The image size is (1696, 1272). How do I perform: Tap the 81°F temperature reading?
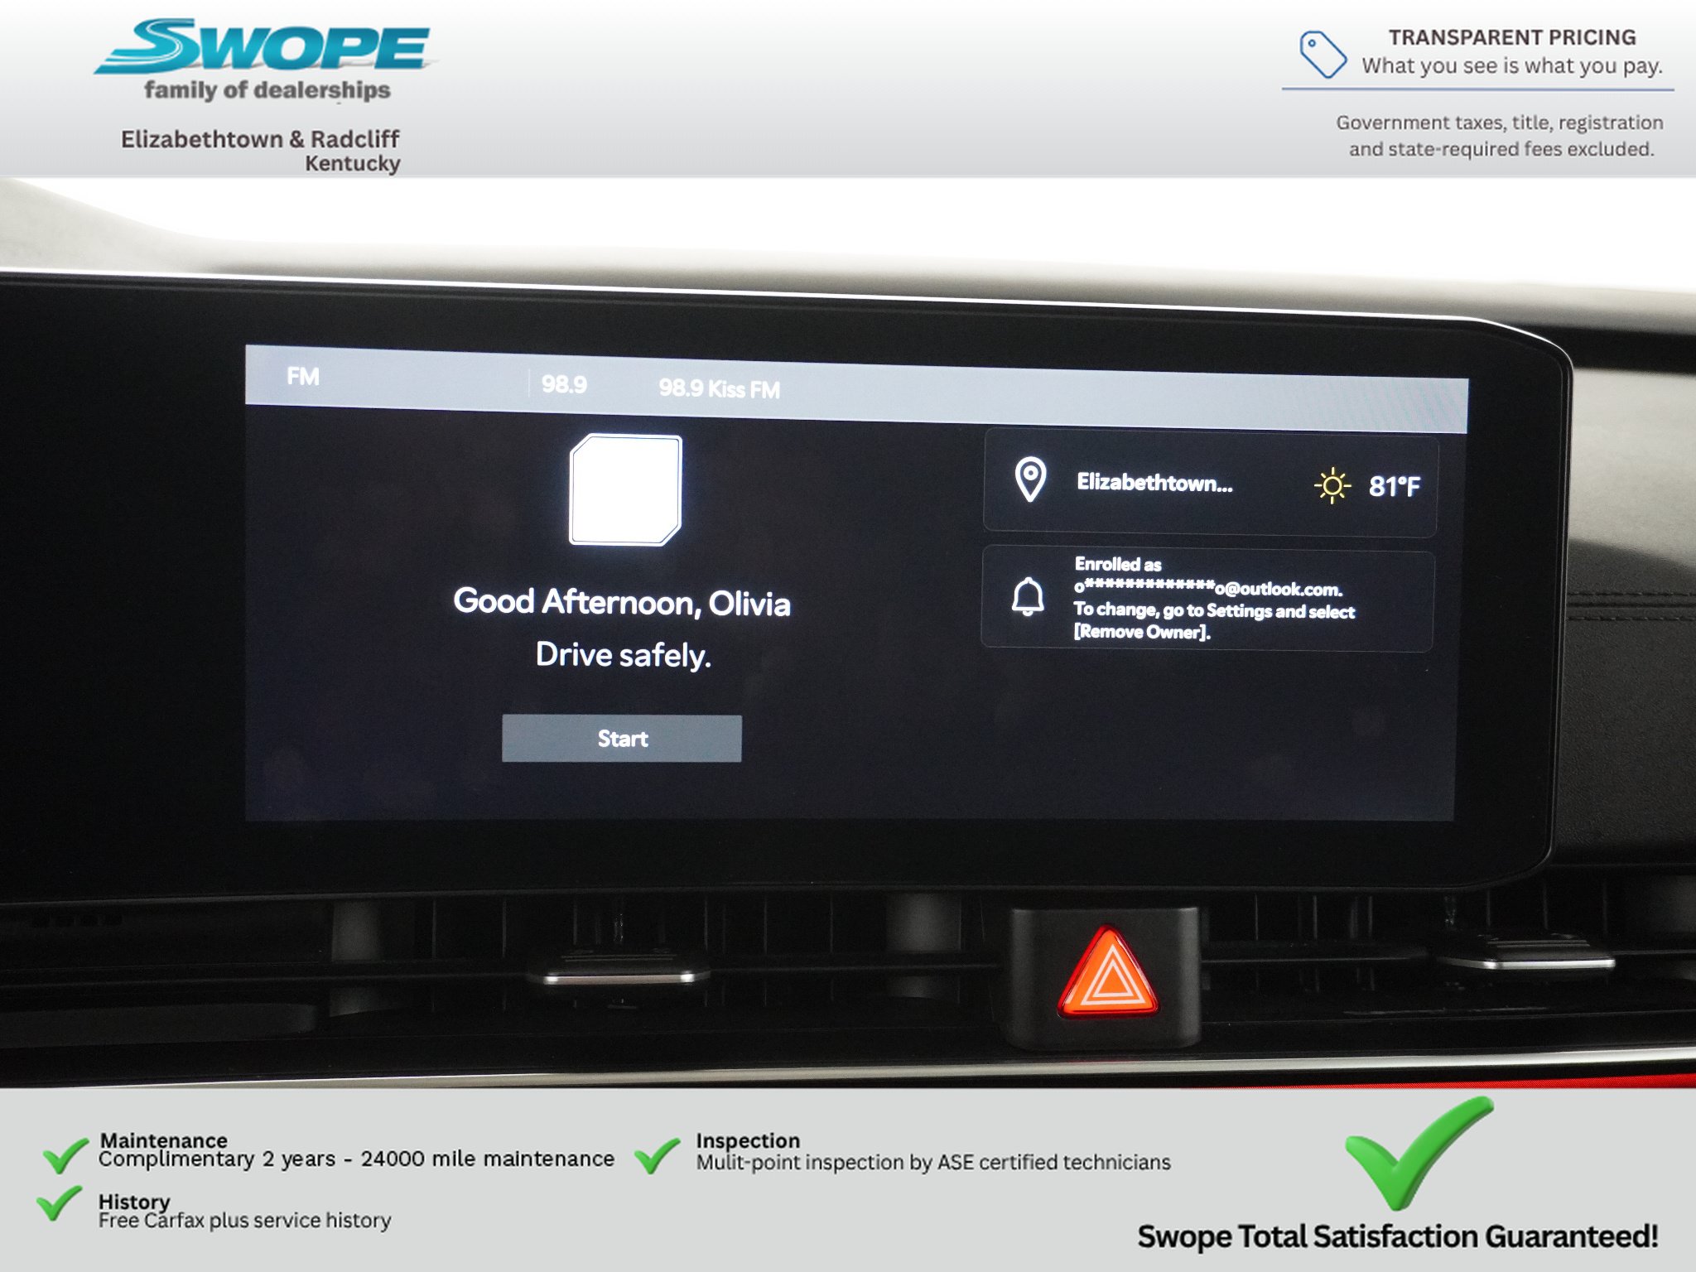1394,486
